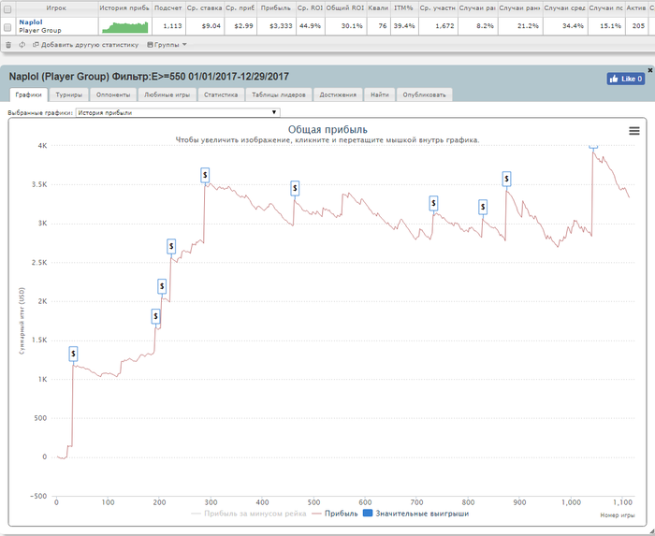Screen dimensions: 655x536
Task: Open the Таблицы лидеров tab
Action: click(279, 94)
